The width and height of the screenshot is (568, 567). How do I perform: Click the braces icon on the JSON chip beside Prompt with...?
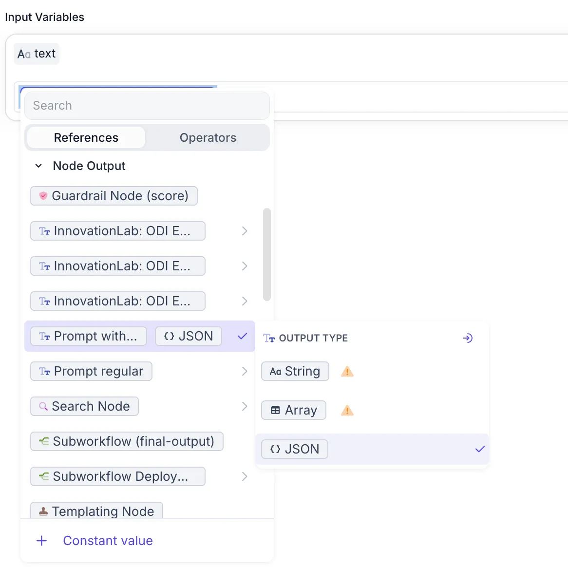point(169,336)
